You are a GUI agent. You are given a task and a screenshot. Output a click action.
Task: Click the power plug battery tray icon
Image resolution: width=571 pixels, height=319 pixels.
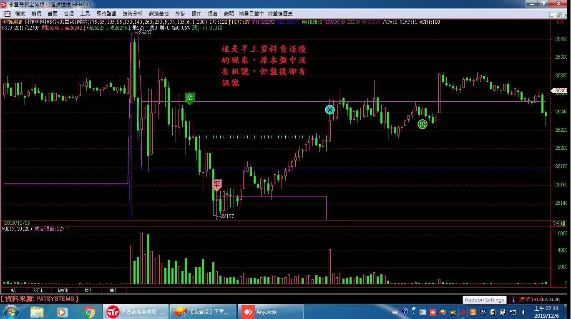[503, 311]
